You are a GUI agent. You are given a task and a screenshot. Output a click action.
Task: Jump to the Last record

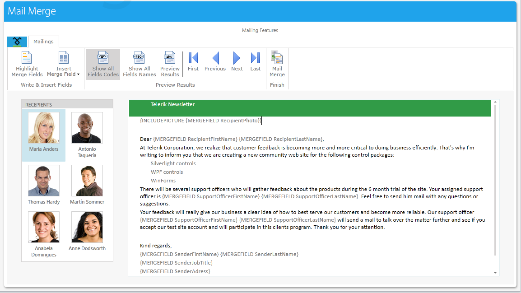click(x=256, y=62)
